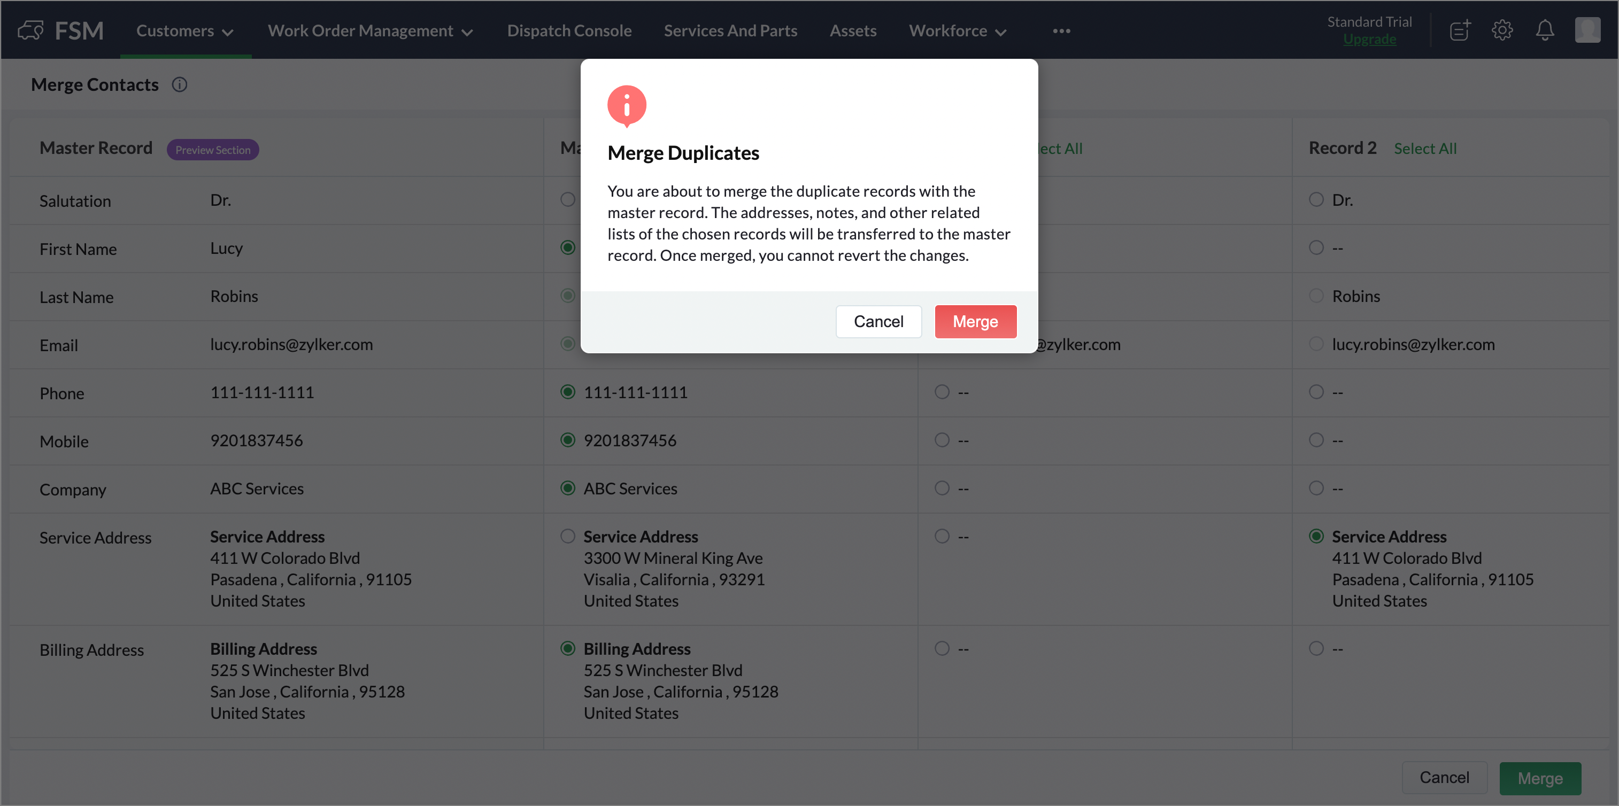Screen dimensions: 1619x806
Task: Click the red info icon in dialog
Action: 627,105
